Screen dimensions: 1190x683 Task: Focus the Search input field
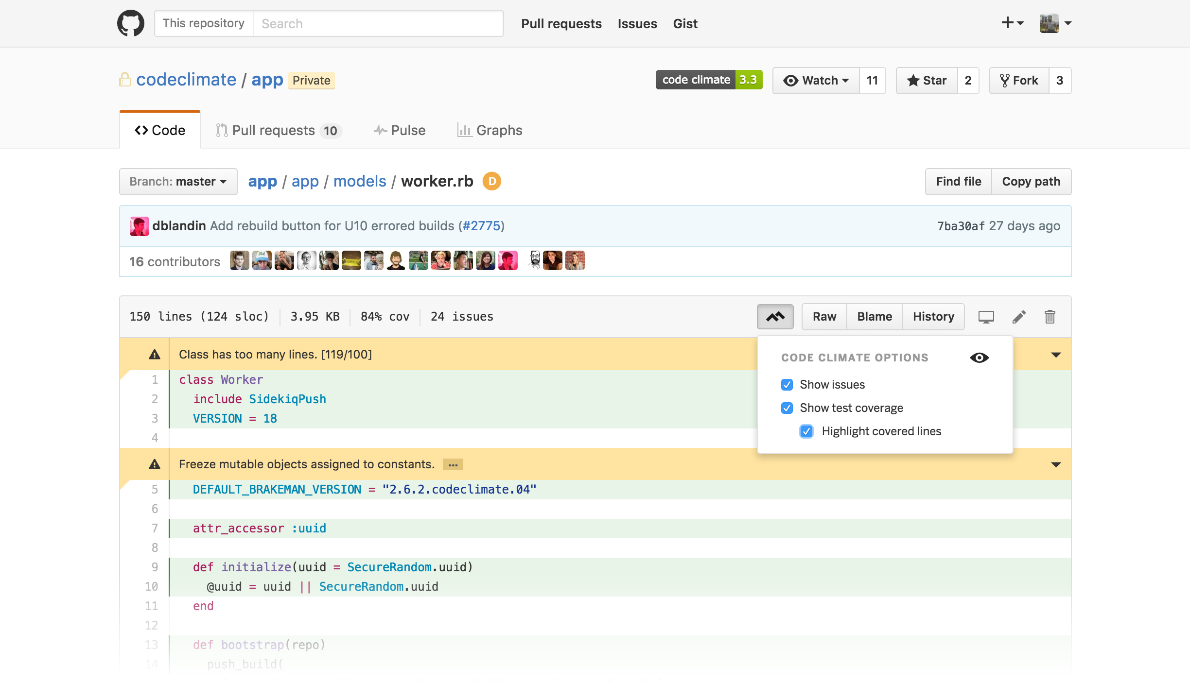pyautogui.click(x=378, y=23)
